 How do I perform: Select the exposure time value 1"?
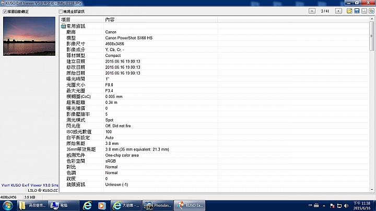coord(107,79)
